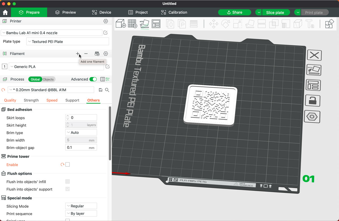This screenshot has width=339, height=221.
Task: Open the Strength settings tab
Action: pyautogui.click(x=31, y=100)
